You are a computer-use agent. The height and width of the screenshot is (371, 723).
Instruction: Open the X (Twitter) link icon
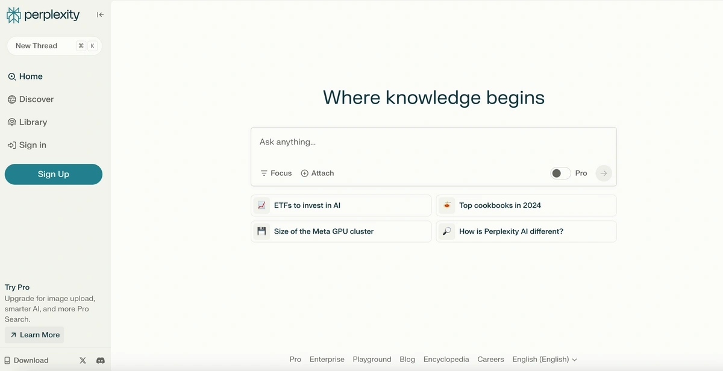click(x=83, y=361)
